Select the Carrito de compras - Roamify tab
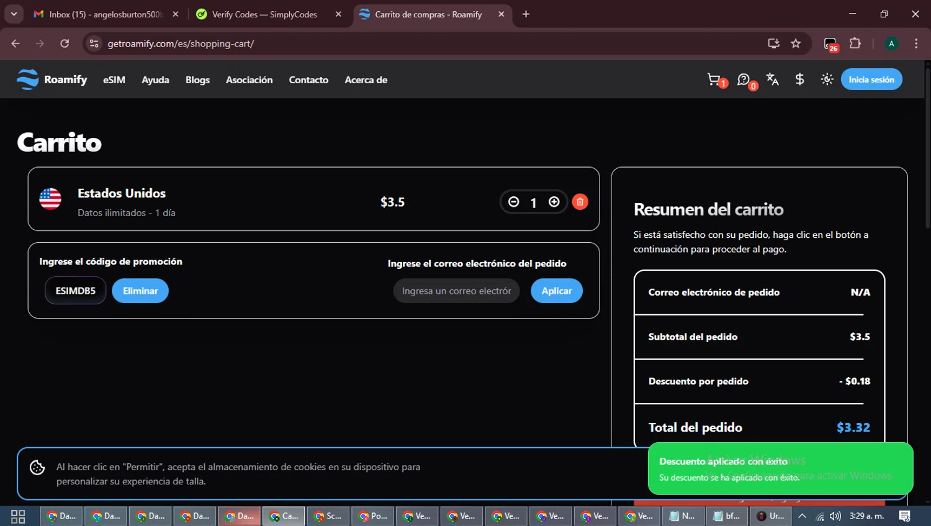This screenshot has height=526, width=931. click(x=428, y=14)
